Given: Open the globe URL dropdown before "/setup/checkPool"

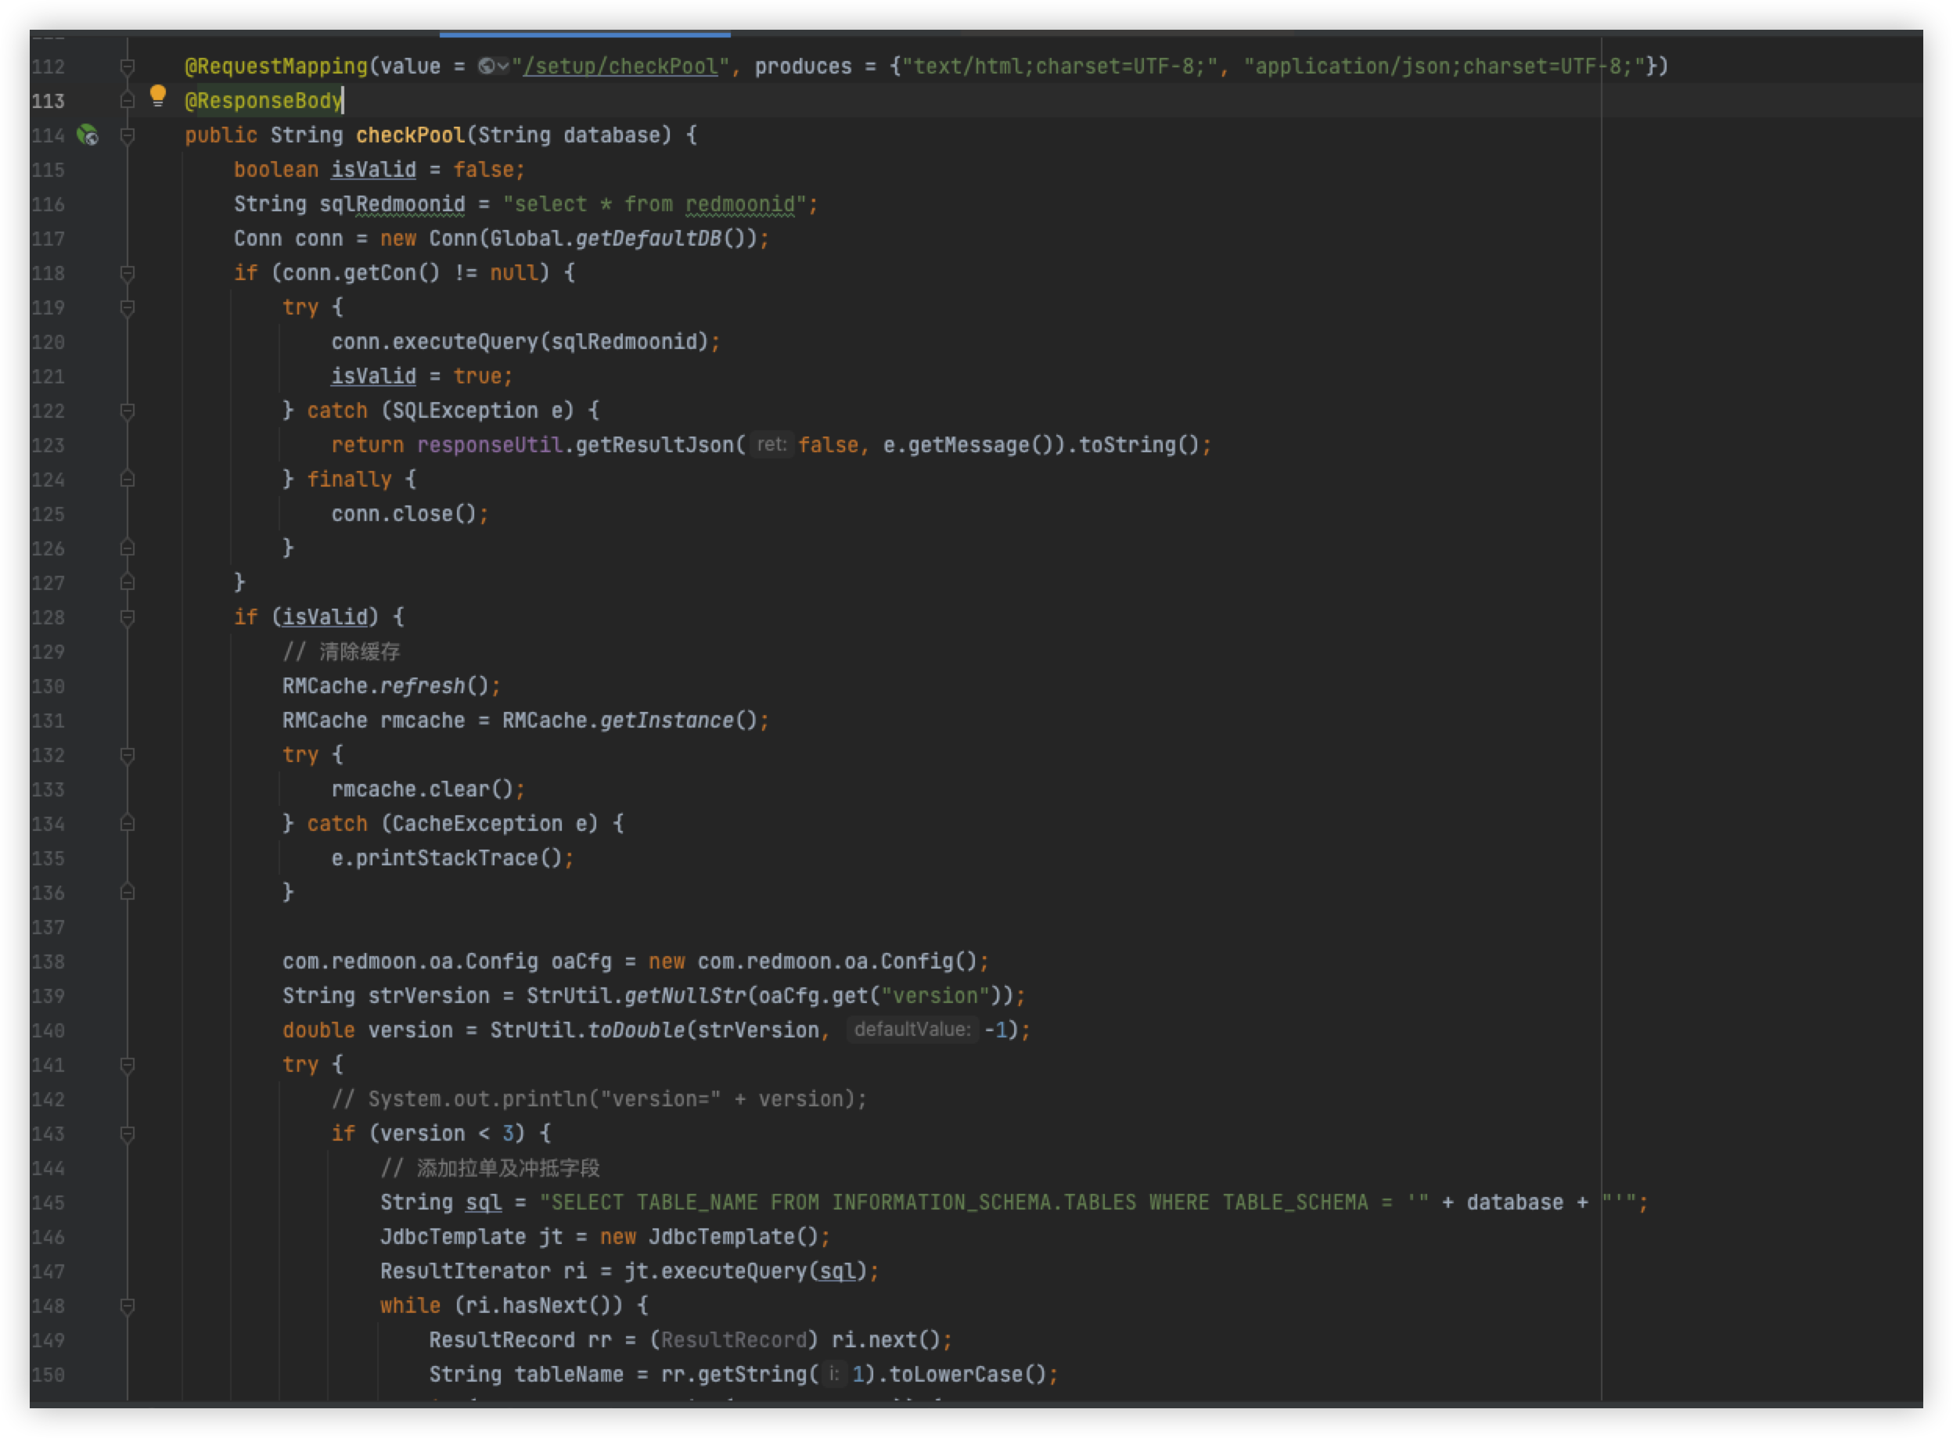Looking at the screenshot, I should click(x=494, y=67).
